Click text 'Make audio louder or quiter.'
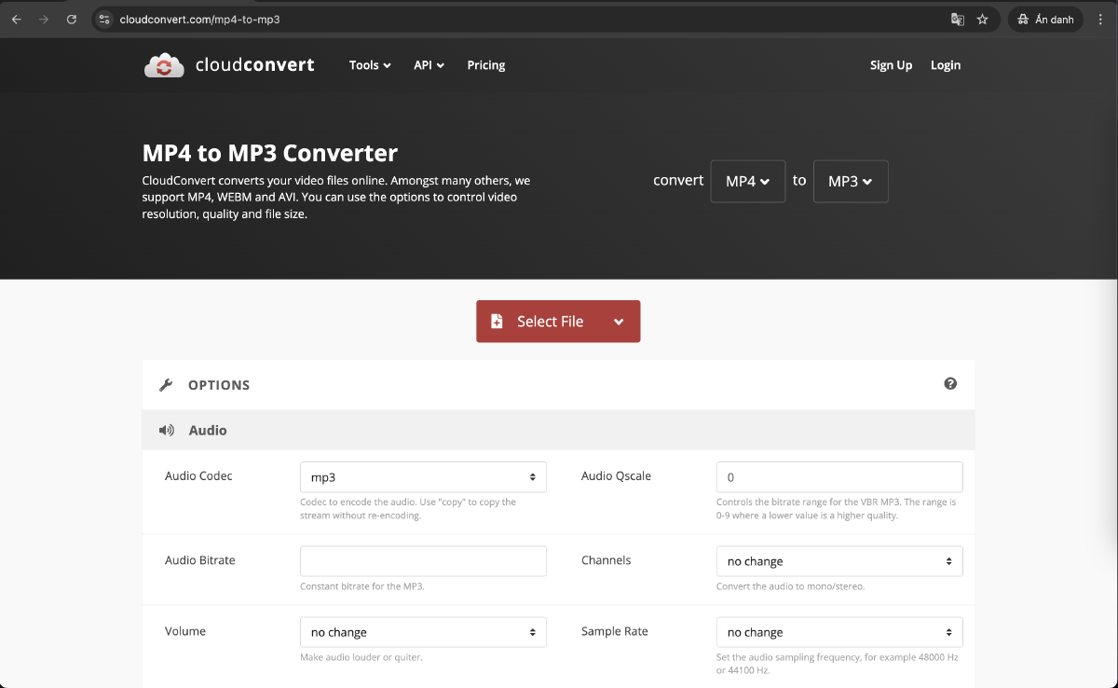The image size is (1118, 688). 361,657
